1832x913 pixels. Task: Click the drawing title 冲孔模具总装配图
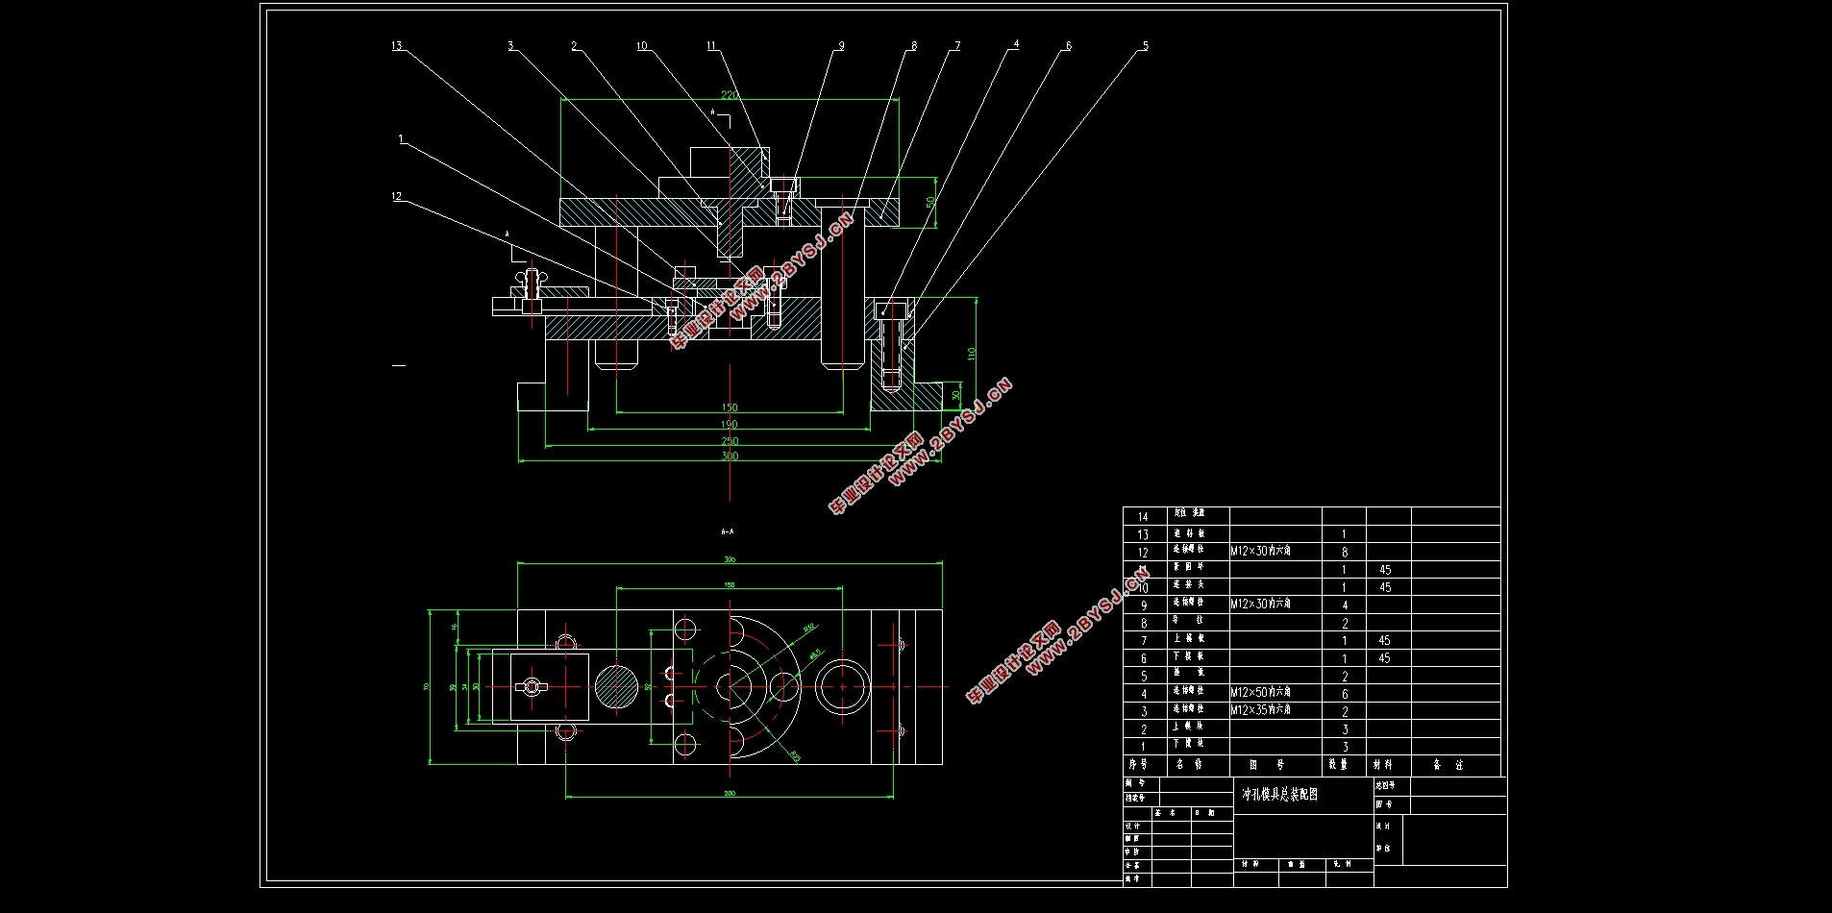click(x=1279, y=795)
